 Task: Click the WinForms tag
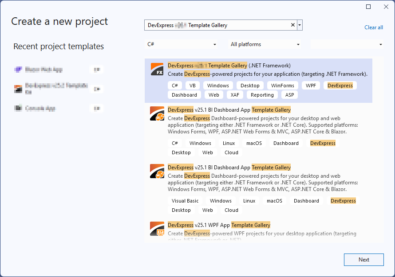282,86
